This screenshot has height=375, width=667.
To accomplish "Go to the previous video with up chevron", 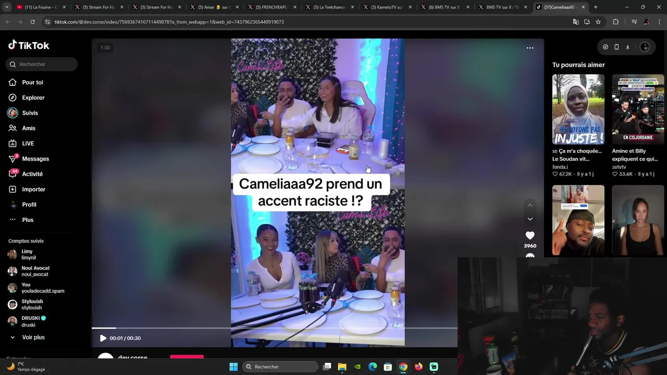I will [x=530, y=205].
